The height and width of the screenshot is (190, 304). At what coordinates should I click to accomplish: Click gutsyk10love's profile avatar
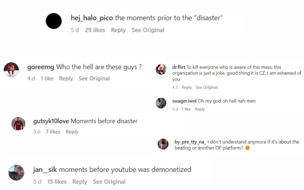pos(18,124)
